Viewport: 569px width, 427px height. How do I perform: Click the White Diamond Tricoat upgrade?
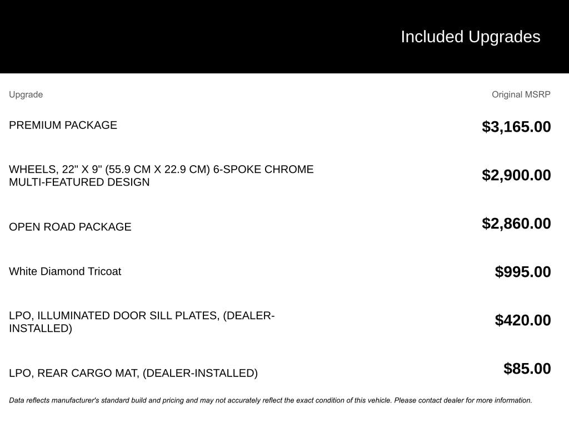[65, 271]
